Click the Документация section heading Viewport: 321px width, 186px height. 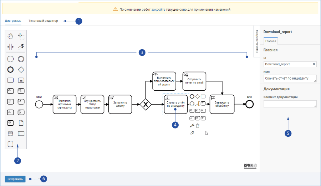coord(276,89)
